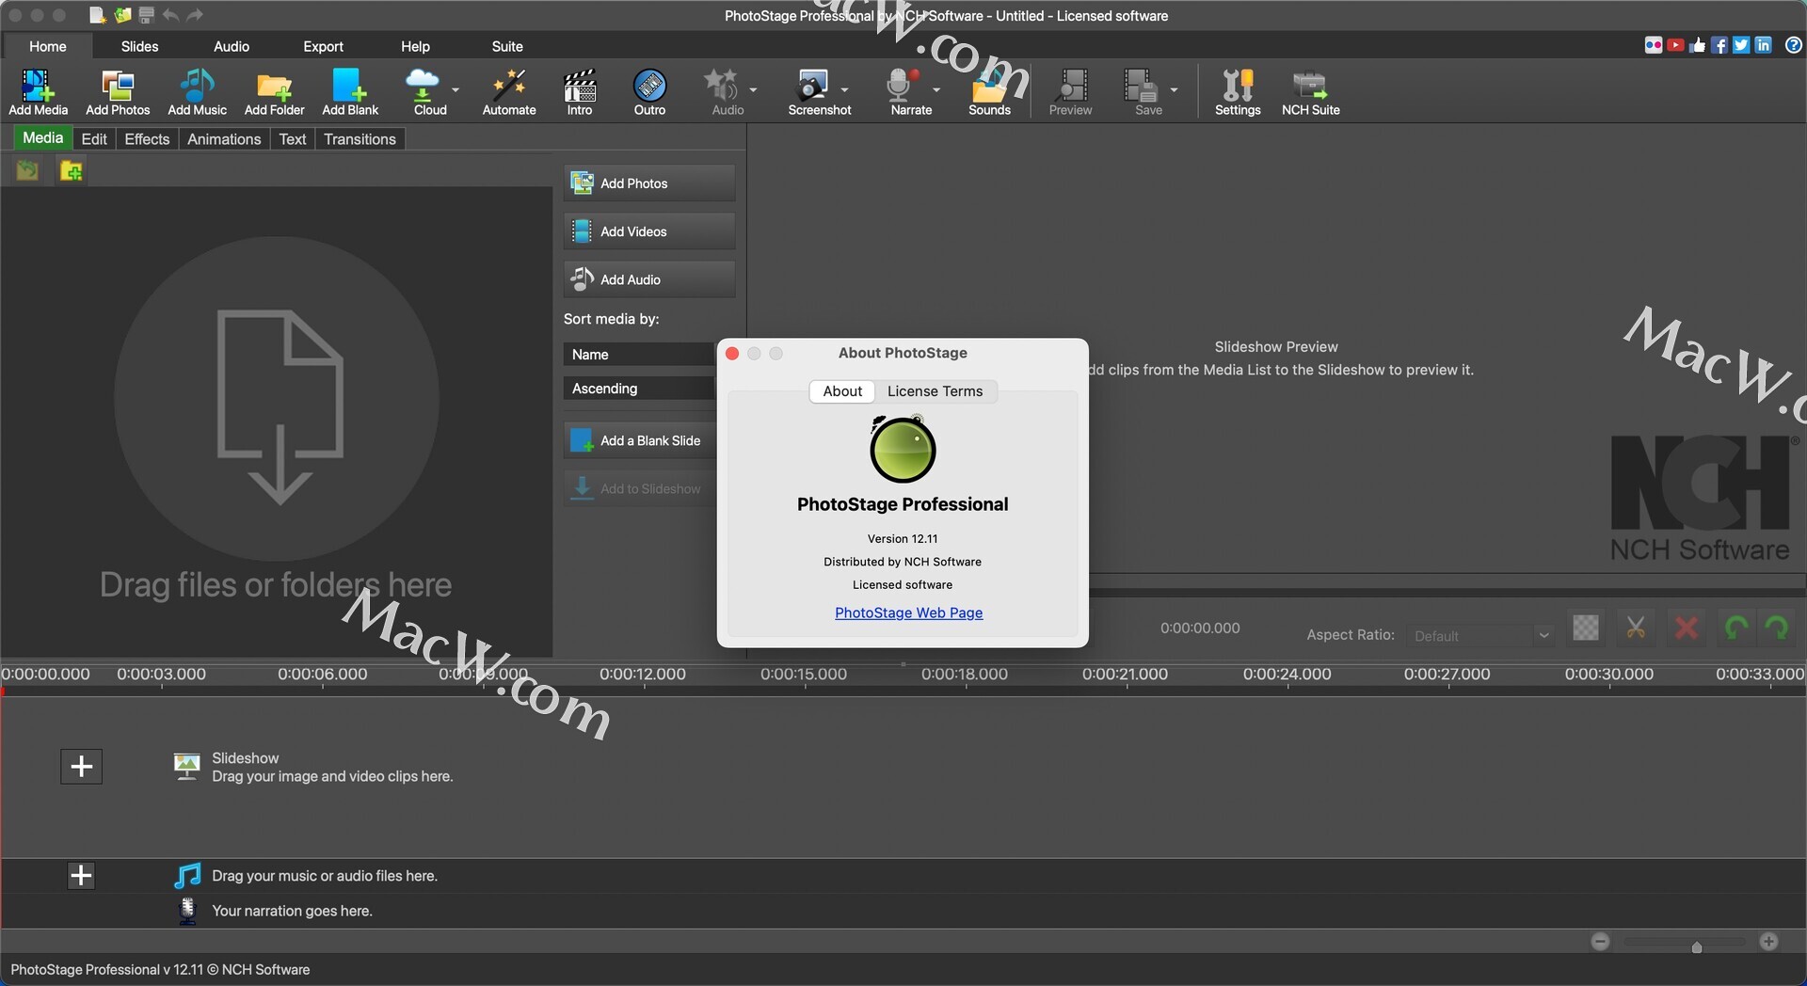Expand the Cloud dropdown arrow
Image resolution: width=1807 pixels, height=986 pixels.
pyautogui.click(x=456, y=89)
